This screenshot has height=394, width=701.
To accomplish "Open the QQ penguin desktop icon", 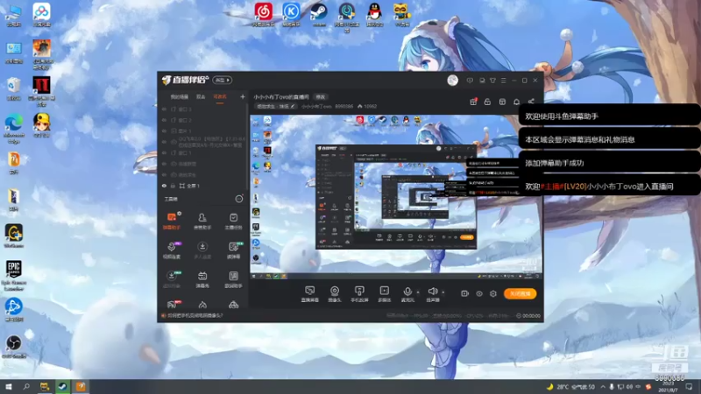I will (x=375, y=15).
